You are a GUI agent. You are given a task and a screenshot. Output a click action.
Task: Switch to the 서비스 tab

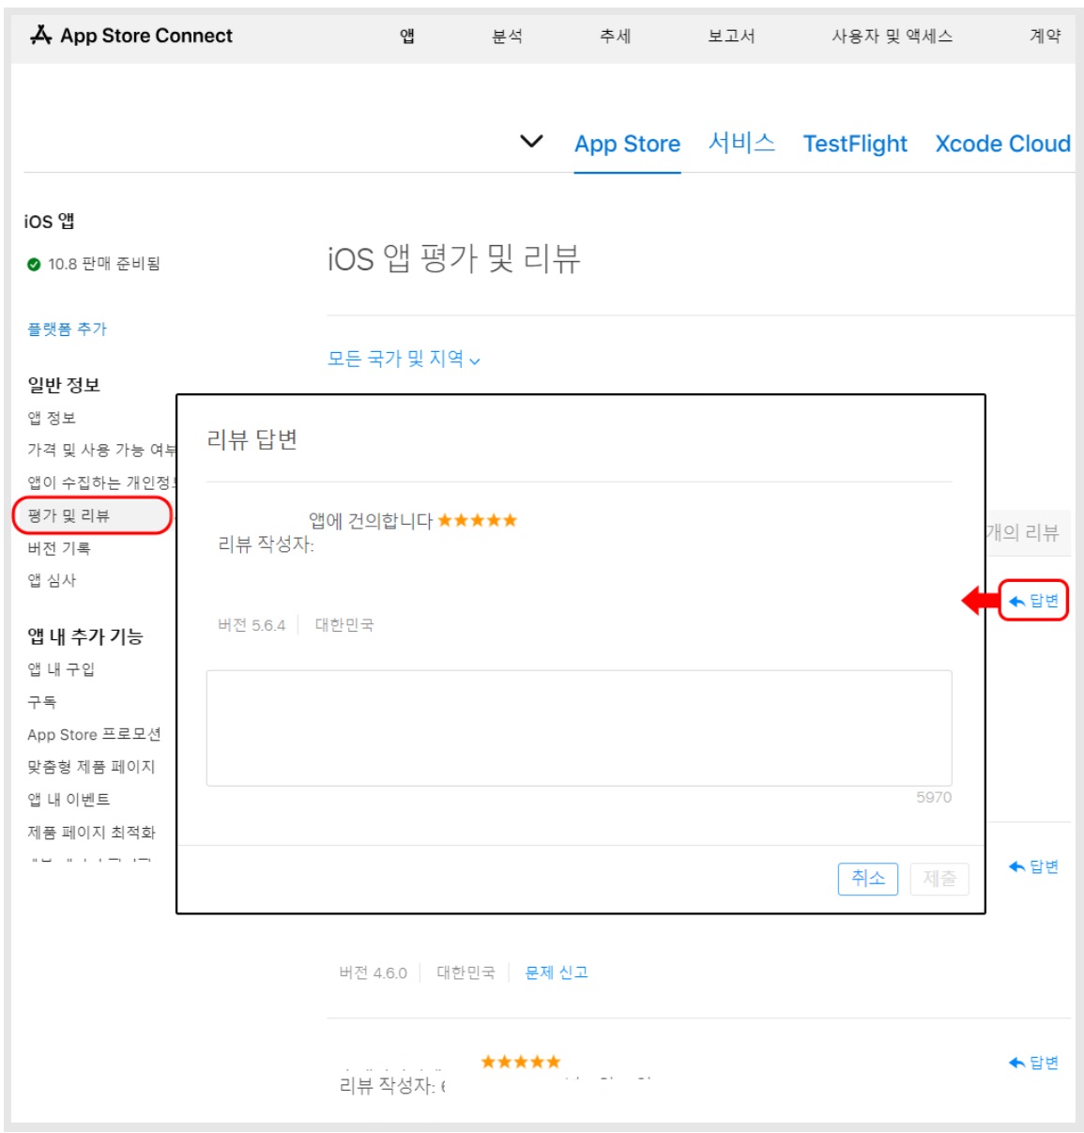point(741,143)
